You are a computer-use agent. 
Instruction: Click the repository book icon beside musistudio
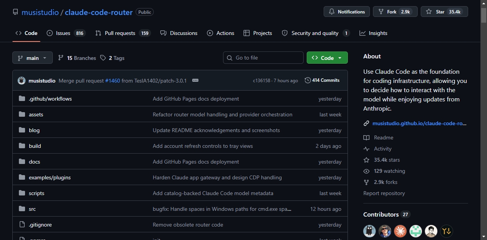click(15, 12)
